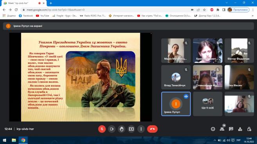The height and width of the screenshot is (144, 257).
Task: Toggle the browser side panel
Action: [224, 10]
